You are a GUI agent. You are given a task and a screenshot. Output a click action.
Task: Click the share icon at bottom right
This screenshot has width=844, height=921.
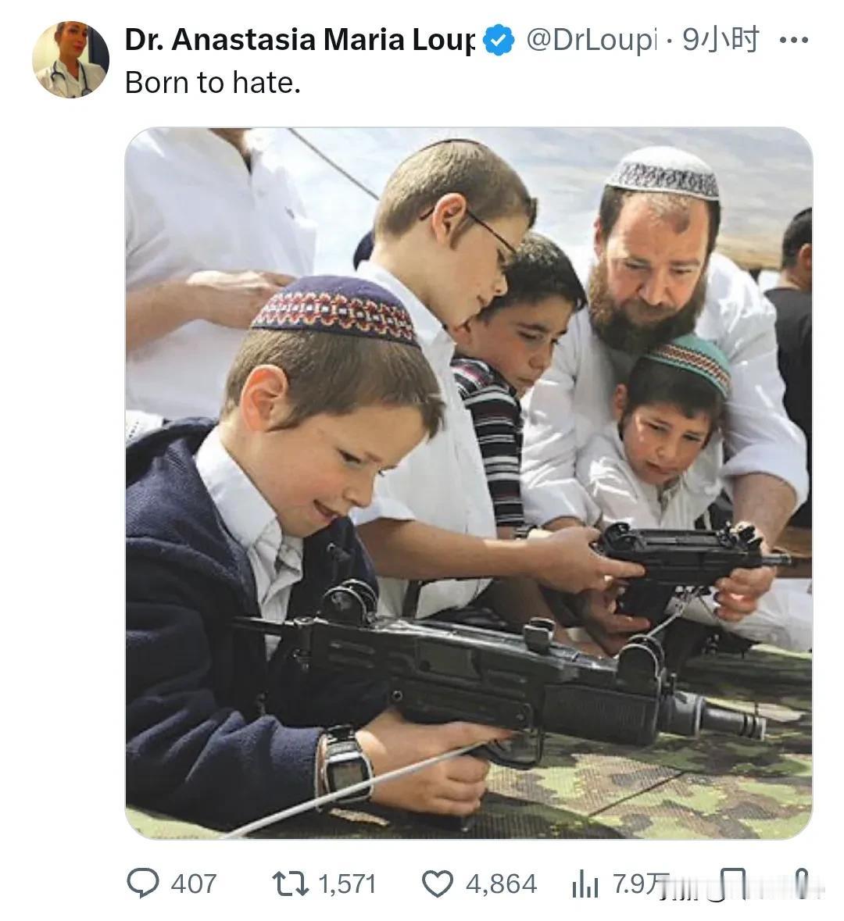point(803,883)
